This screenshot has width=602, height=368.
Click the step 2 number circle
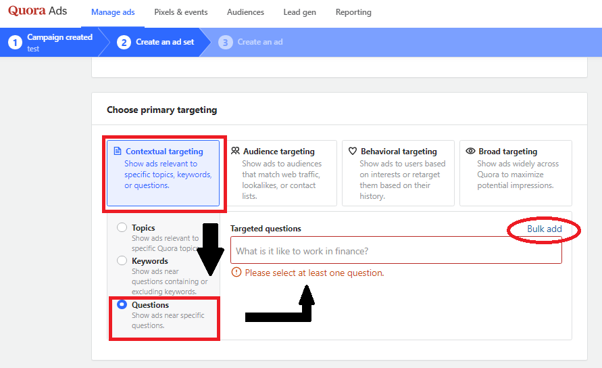pos(124,43)
